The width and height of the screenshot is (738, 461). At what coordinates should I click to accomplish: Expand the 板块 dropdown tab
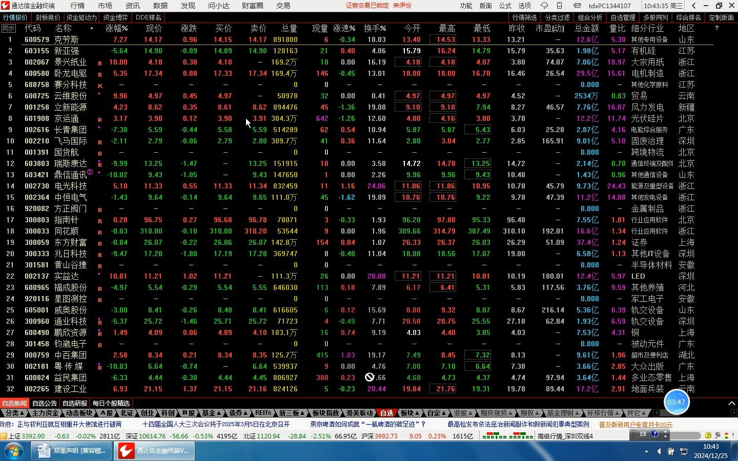(x=409, y=413)
